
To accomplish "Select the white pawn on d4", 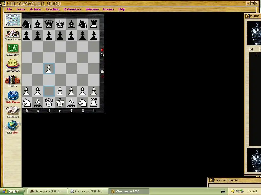I will (x=49, y=69).
